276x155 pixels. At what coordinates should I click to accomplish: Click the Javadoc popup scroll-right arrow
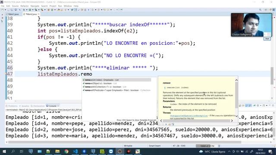[232, 121]
